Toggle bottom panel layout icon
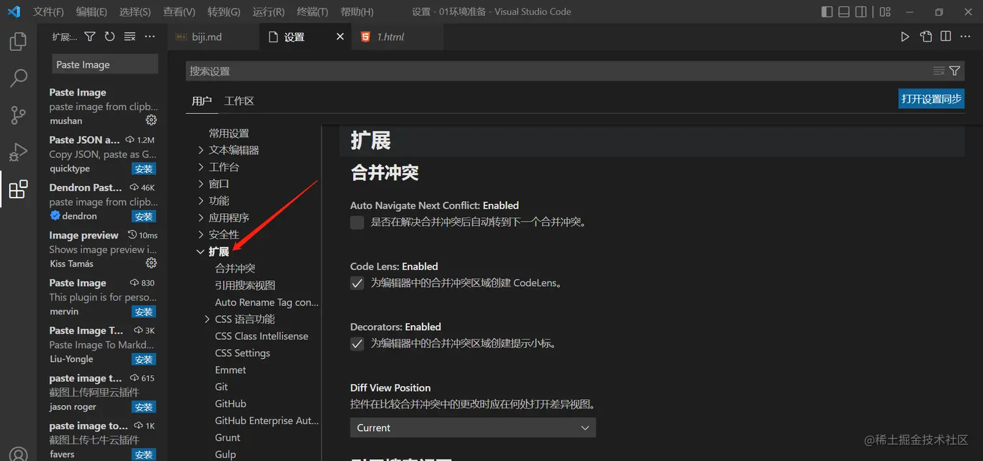Viewport: 983px width, 461px height. [x=844, y=12]
